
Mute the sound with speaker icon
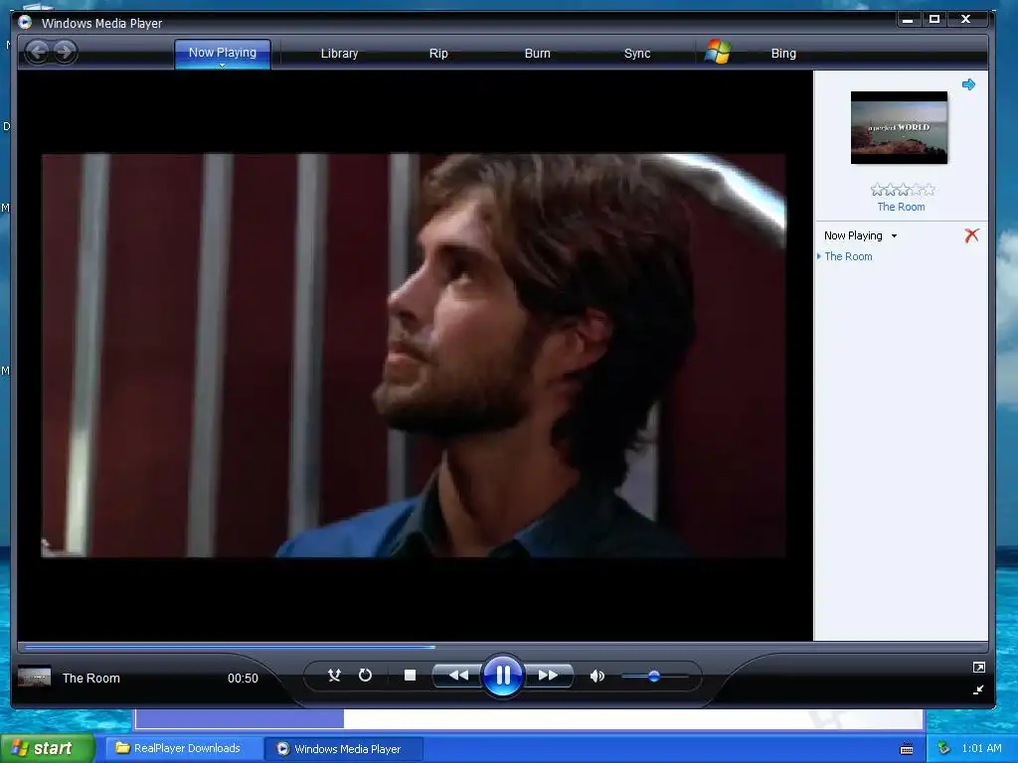coord(596,676)
